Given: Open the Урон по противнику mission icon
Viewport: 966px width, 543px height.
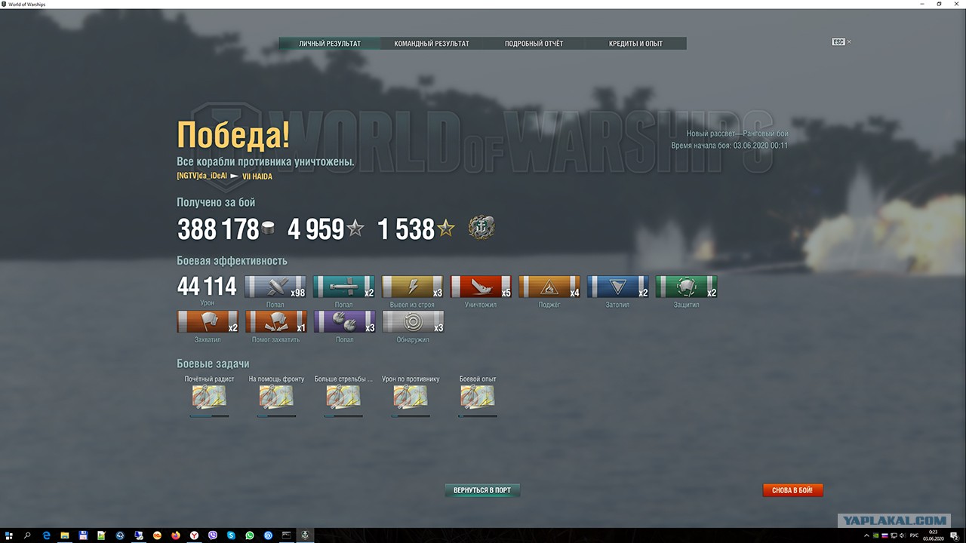Looking at the screenshot, I should [411, 397].
